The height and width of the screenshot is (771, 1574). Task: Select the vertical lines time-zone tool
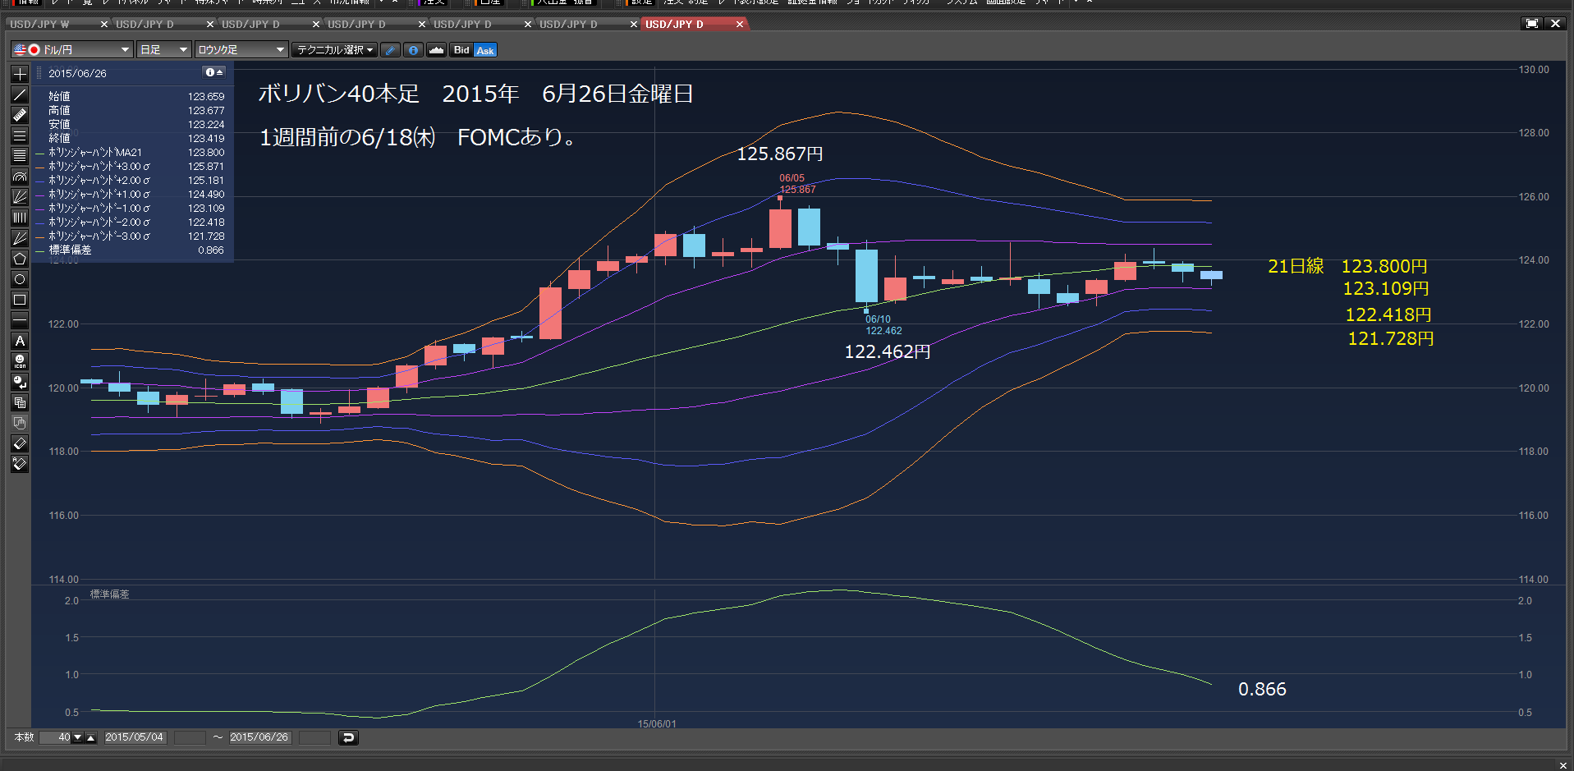20,218
